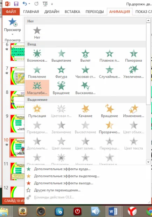Apply the Пульсация emphasis effect

tap(37, 111)
